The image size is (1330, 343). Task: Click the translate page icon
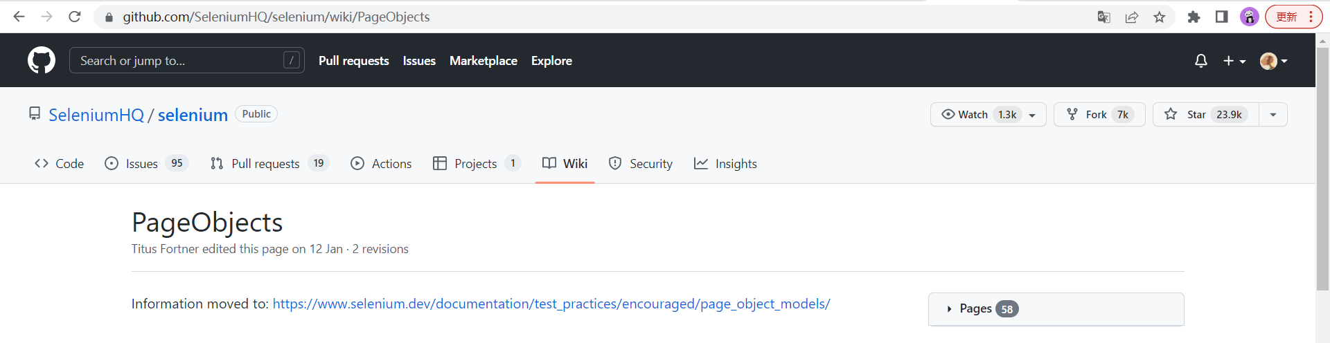pos(1104,17)
